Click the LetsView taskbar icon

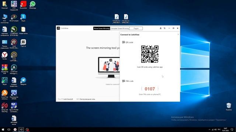21,129
